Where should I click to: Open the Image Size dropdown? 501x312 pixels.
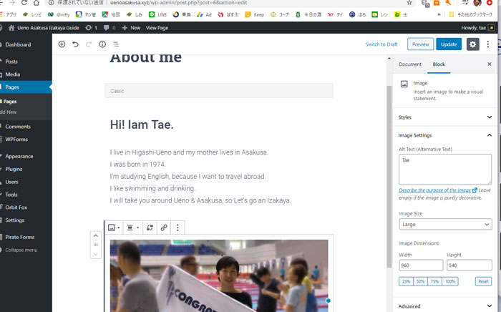click(445, 225)
